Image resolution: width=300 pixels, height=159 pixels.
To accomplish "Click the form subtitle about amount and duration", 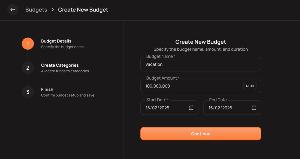I will 201,49.
